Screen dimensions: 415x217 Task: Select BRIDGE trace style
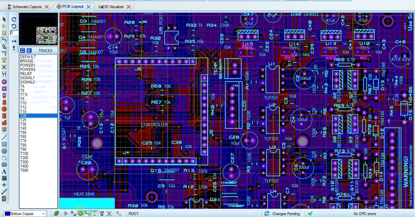tap(38, 61)
